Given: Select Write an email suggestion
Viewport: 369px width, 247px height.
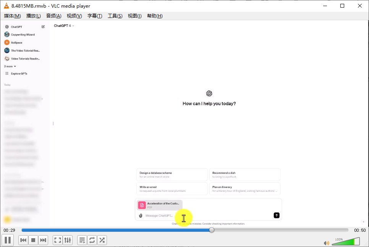Looking at the screenshot, I should pos(172,189).
